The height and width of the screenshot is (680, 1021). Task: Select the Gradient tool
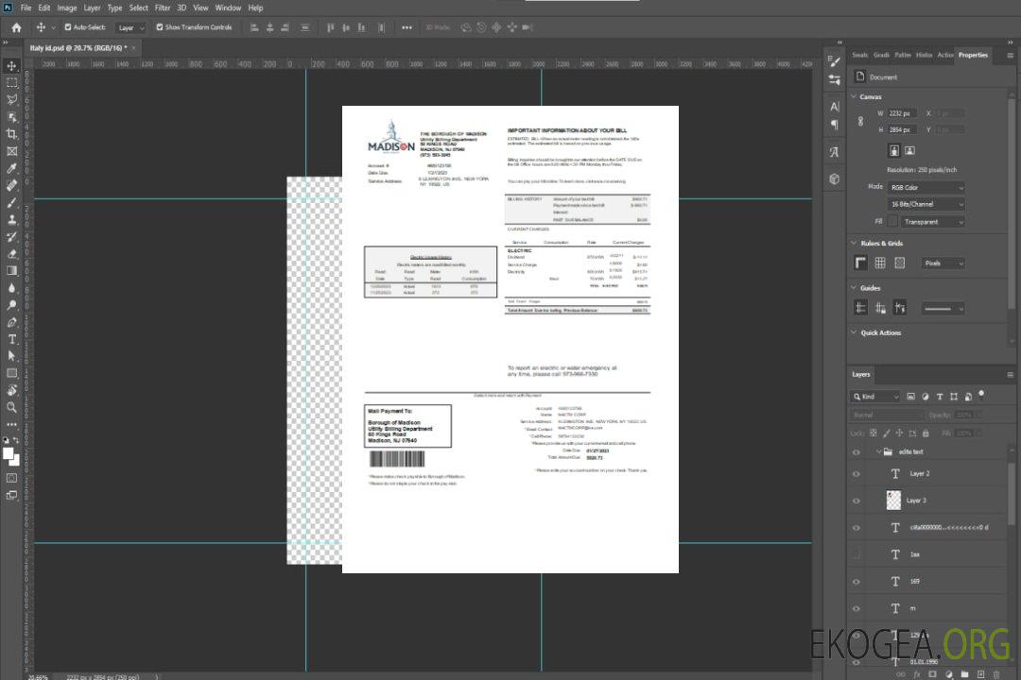pos(11,271)
